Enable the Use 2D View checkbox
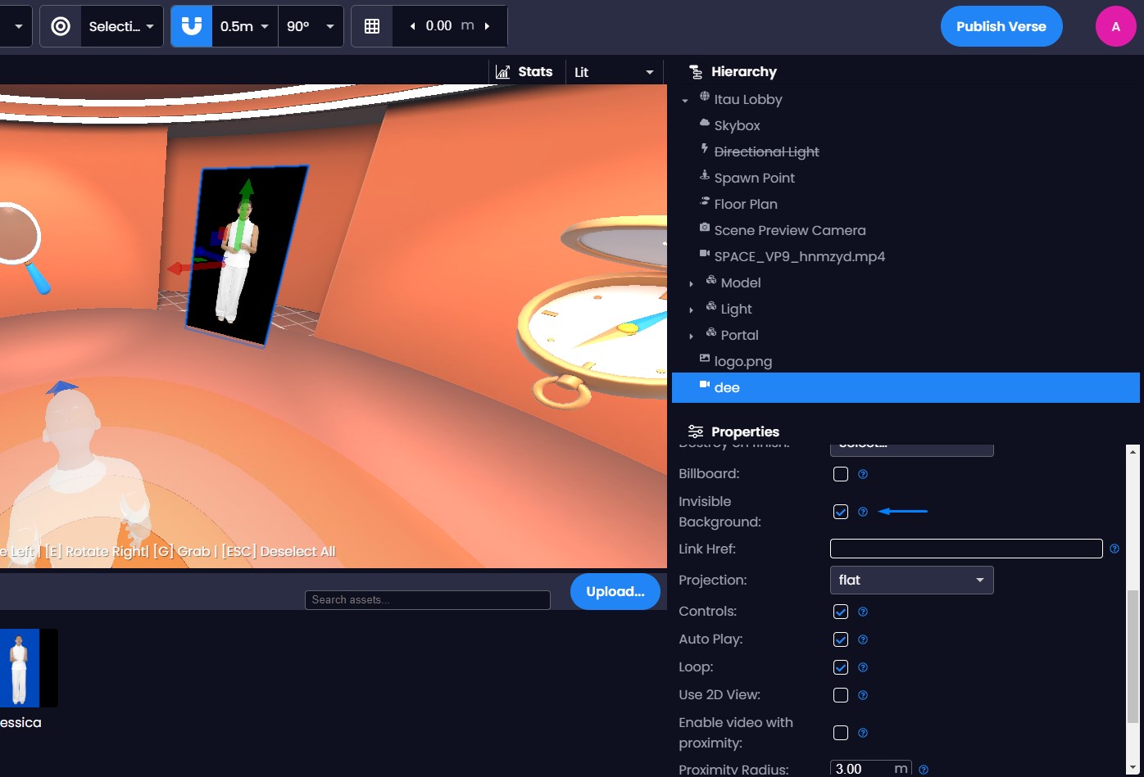Screen dimensions: 1144x777 [841, 695]
